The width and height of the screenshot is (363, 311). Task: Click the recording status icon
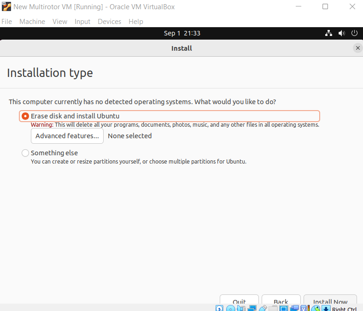pos(294,308)
